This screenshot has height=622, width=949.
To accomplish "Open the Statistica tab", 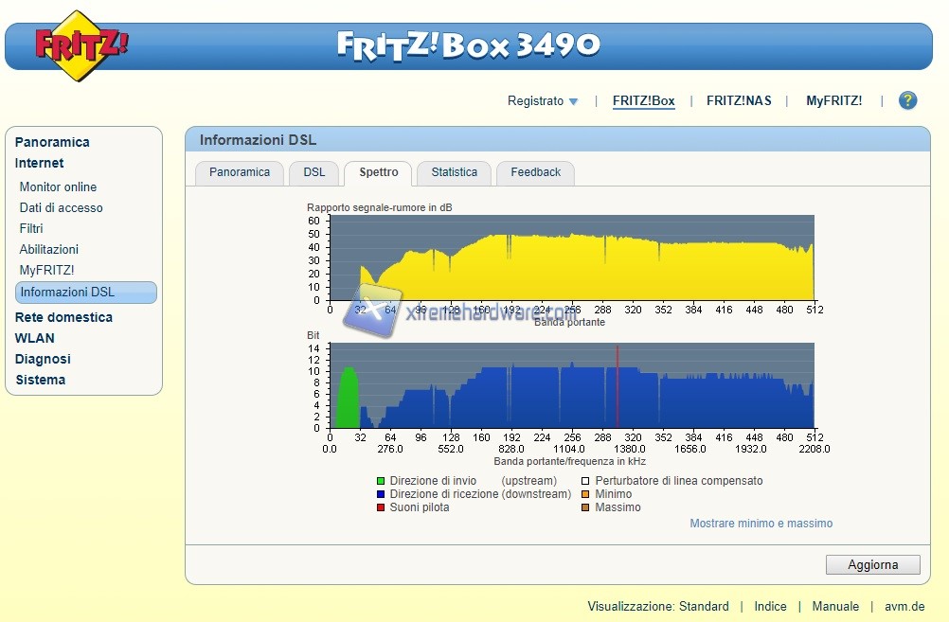I will click(454, 172).
